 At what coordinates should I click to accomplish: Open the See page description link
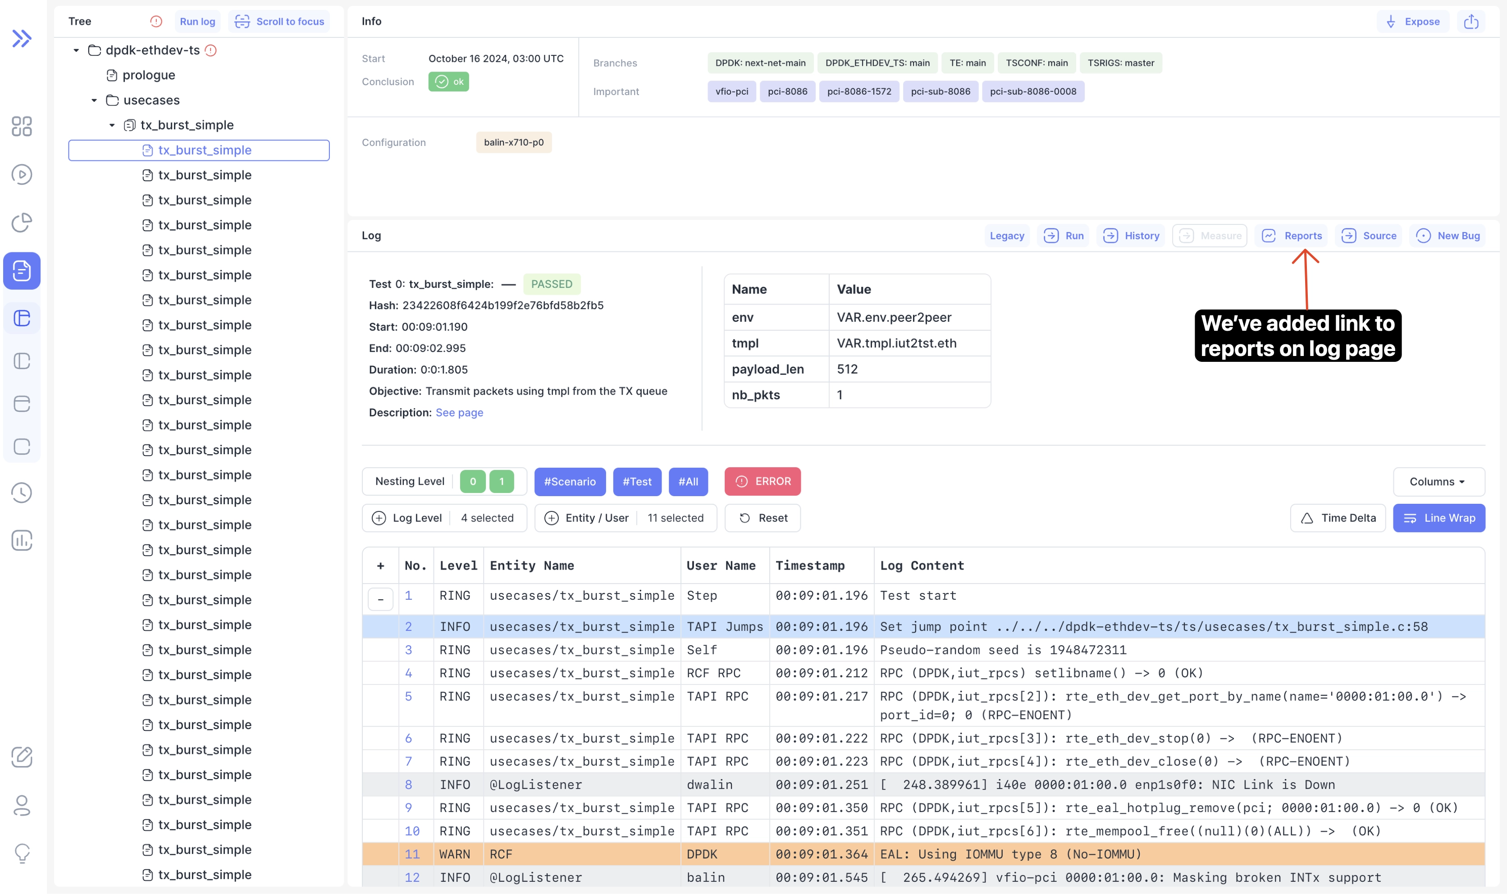(459, 413)
